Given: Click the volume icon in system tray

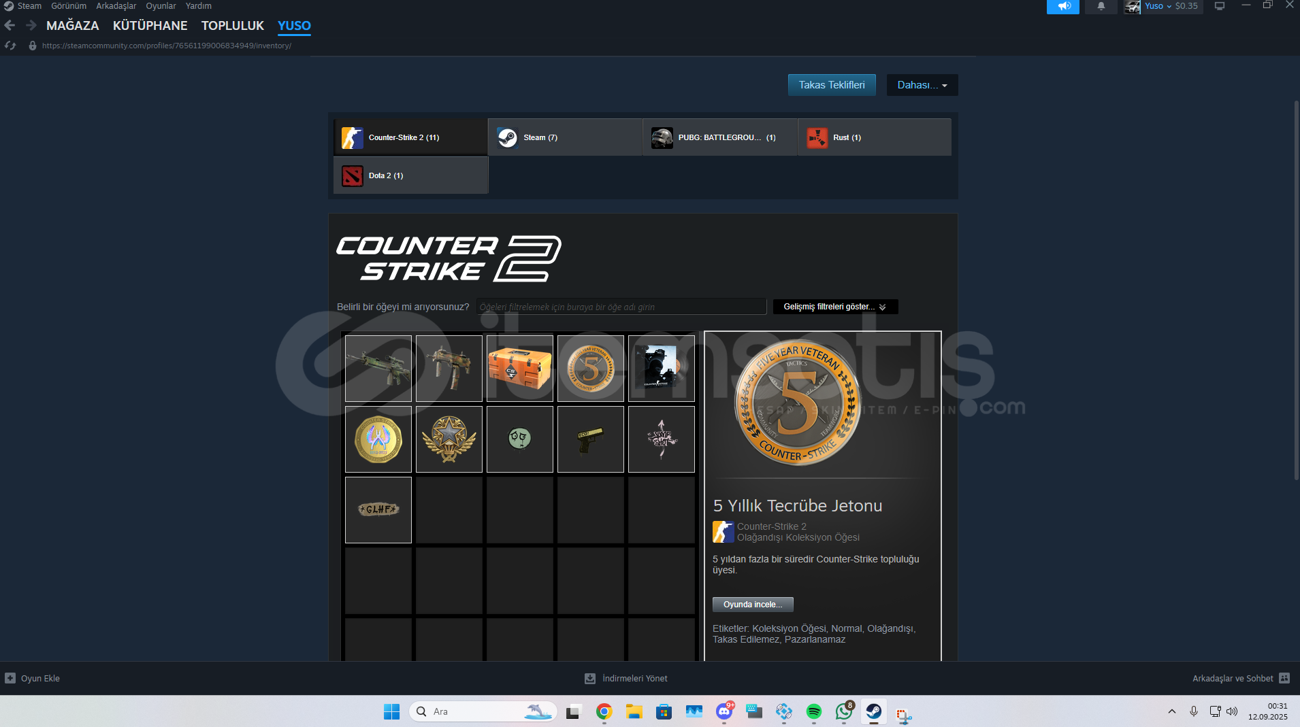Looking at the screenshot, I should pyautogui.click(x=1232, y=711).
